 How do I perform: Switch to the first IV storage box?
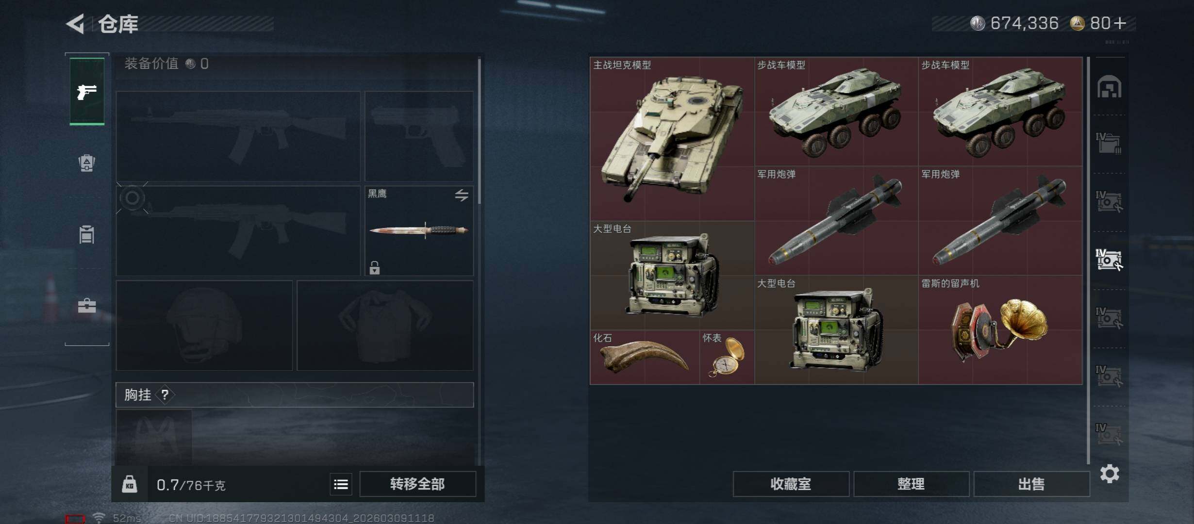tap(1109, 143)
